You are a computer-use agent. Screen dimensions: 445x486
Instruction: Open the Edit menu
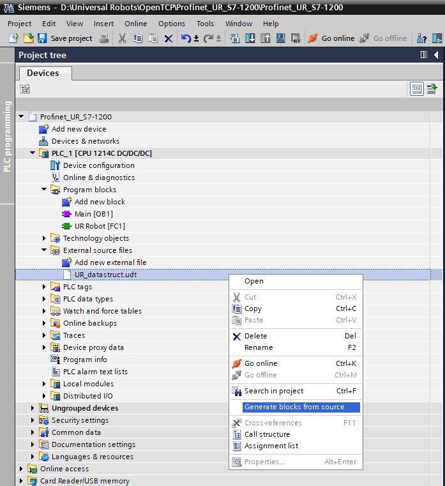click(x=49, y=24)
